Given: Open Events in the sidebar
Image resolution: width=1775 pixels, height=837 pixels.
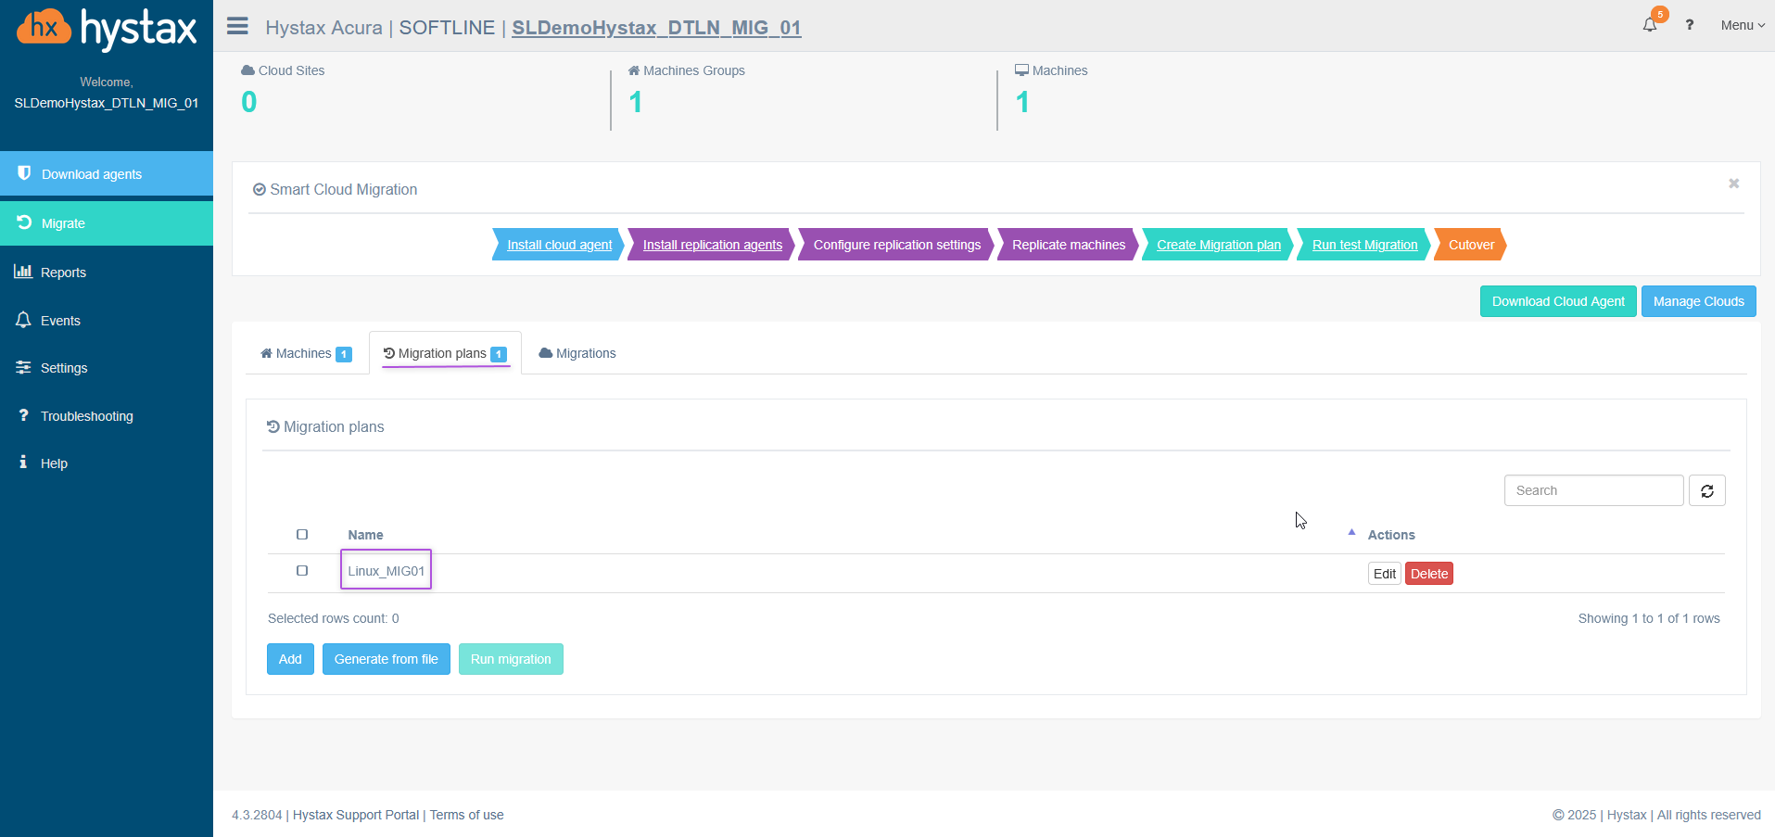Looking at the screenshot, I should [60, 321].
